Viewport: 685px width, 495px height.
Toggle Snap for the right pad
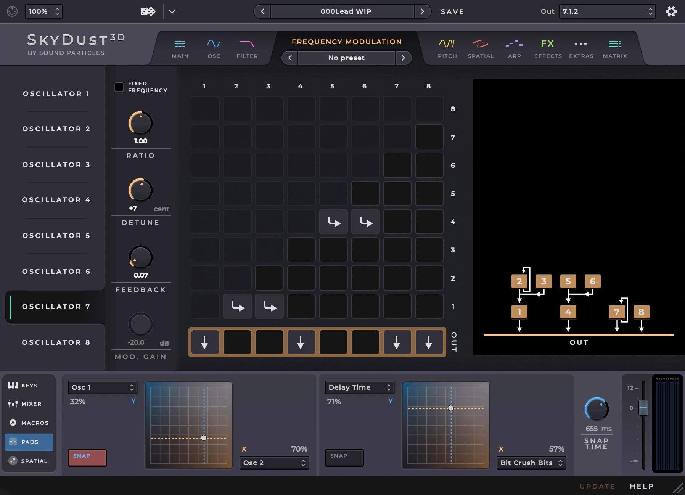pos(344,458)
